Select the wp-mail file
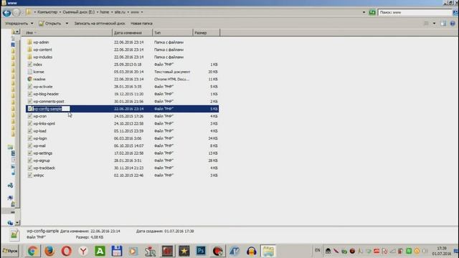Viewport: 459px width, 258px height. pos(122,145)
